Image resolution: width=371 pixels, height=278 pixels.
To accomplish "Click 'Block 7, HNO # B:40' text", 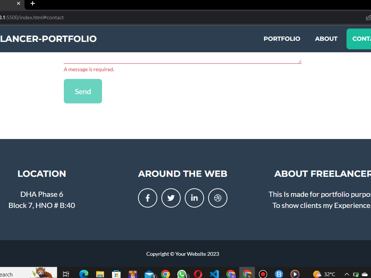I will point(42,205).
